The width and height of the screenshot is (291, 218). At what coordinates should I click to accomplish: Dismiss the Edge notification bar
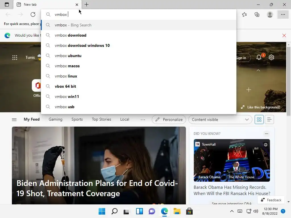pos(284,35)
